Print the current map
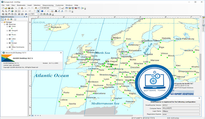Screen dimensions: 205x119 (12, 8)
